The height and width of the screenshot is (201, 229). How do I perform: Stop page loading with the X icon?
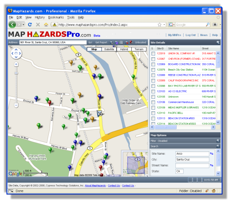tap(38, 24)
